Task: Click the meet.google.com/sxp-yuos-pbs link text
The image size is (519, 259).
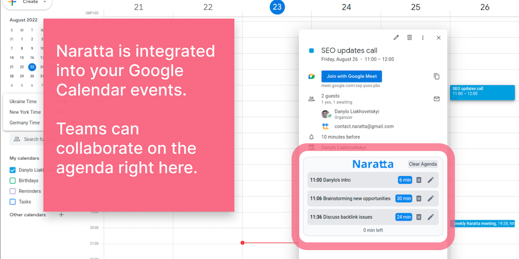Action: point(351,85)
